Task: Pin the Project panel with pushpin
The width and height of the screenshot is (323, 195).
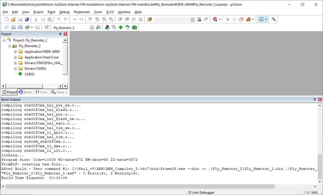Action: tap(60, 34)
